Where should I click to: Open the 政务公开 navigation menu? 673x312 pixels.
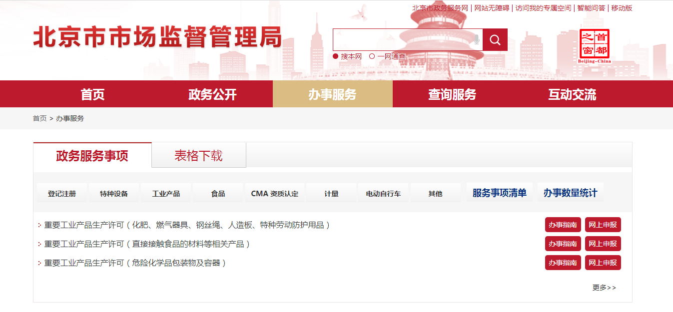tap(211, 94)
